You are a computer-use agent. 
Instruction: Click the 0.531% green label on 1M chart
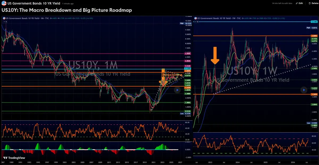[188, 111]
